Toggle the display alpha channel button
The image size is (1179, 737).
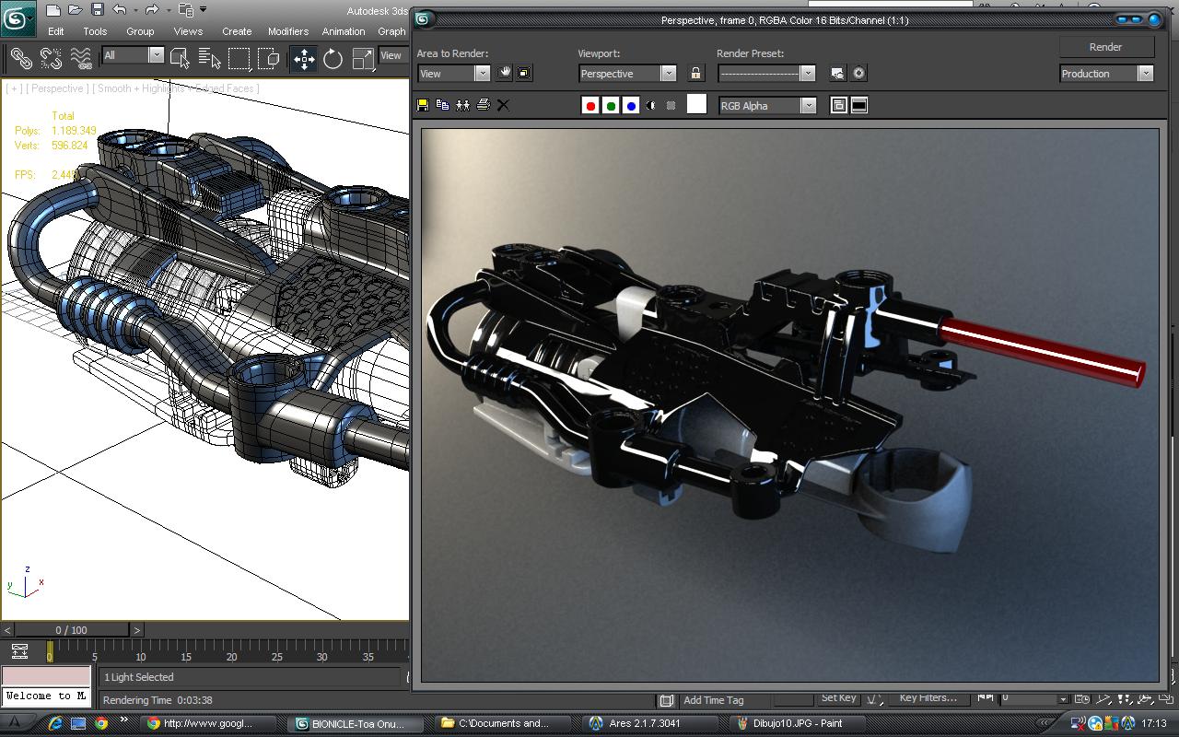(x=651, y=106)
